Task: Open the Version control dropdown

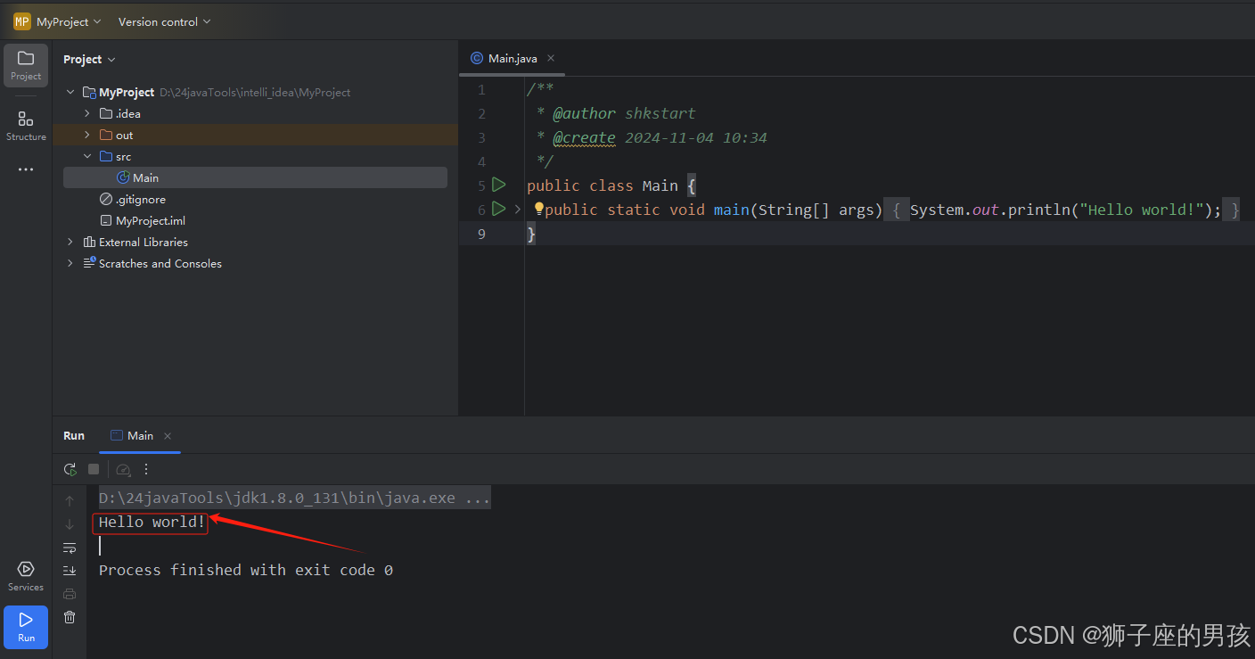Action: pos(164,21)
